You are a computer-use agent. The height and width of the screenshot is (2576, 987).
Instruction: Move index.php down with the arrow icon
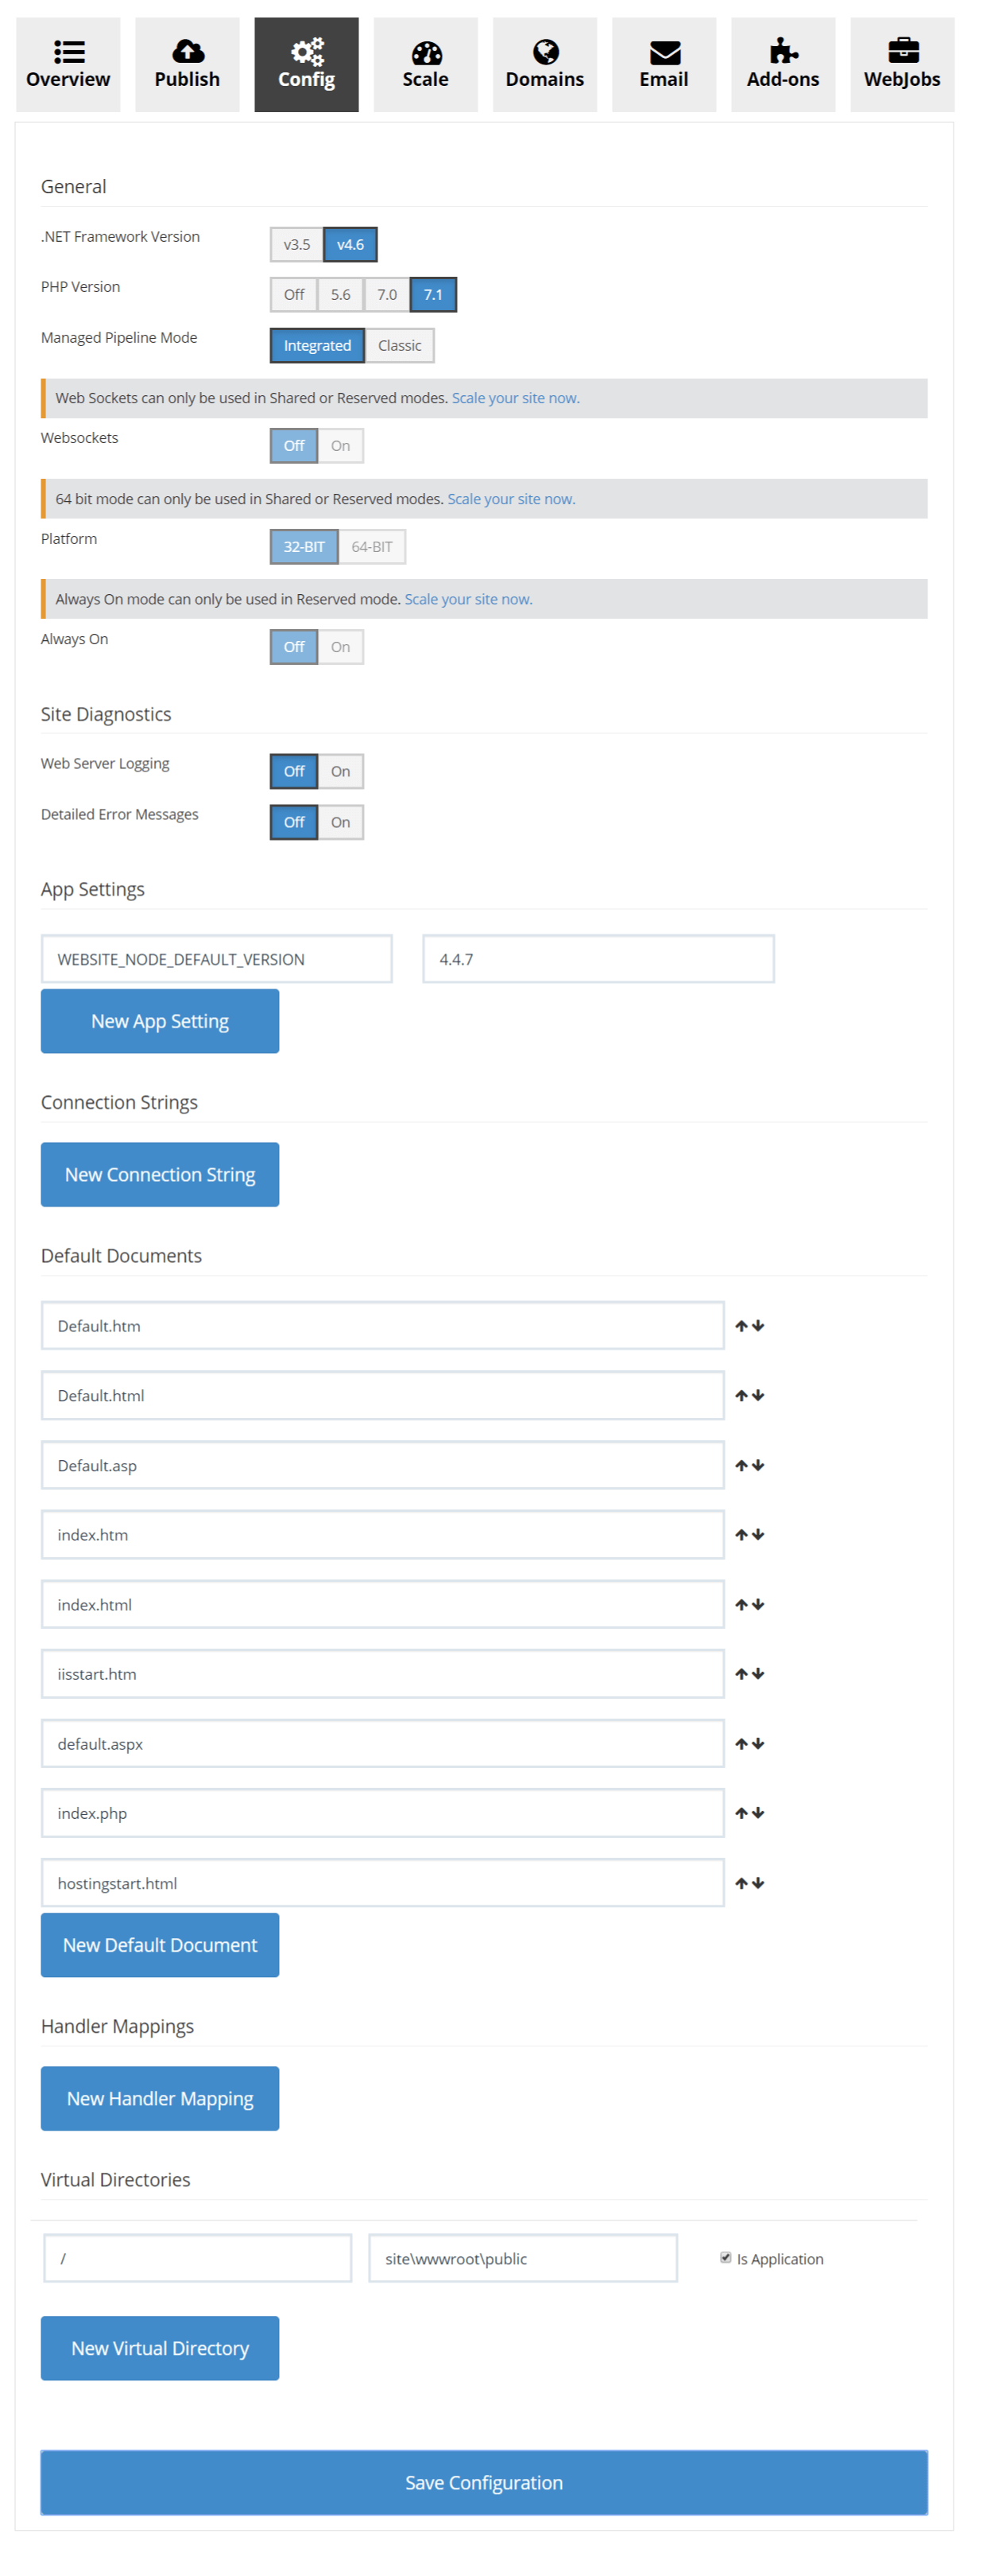point(758,1813)
